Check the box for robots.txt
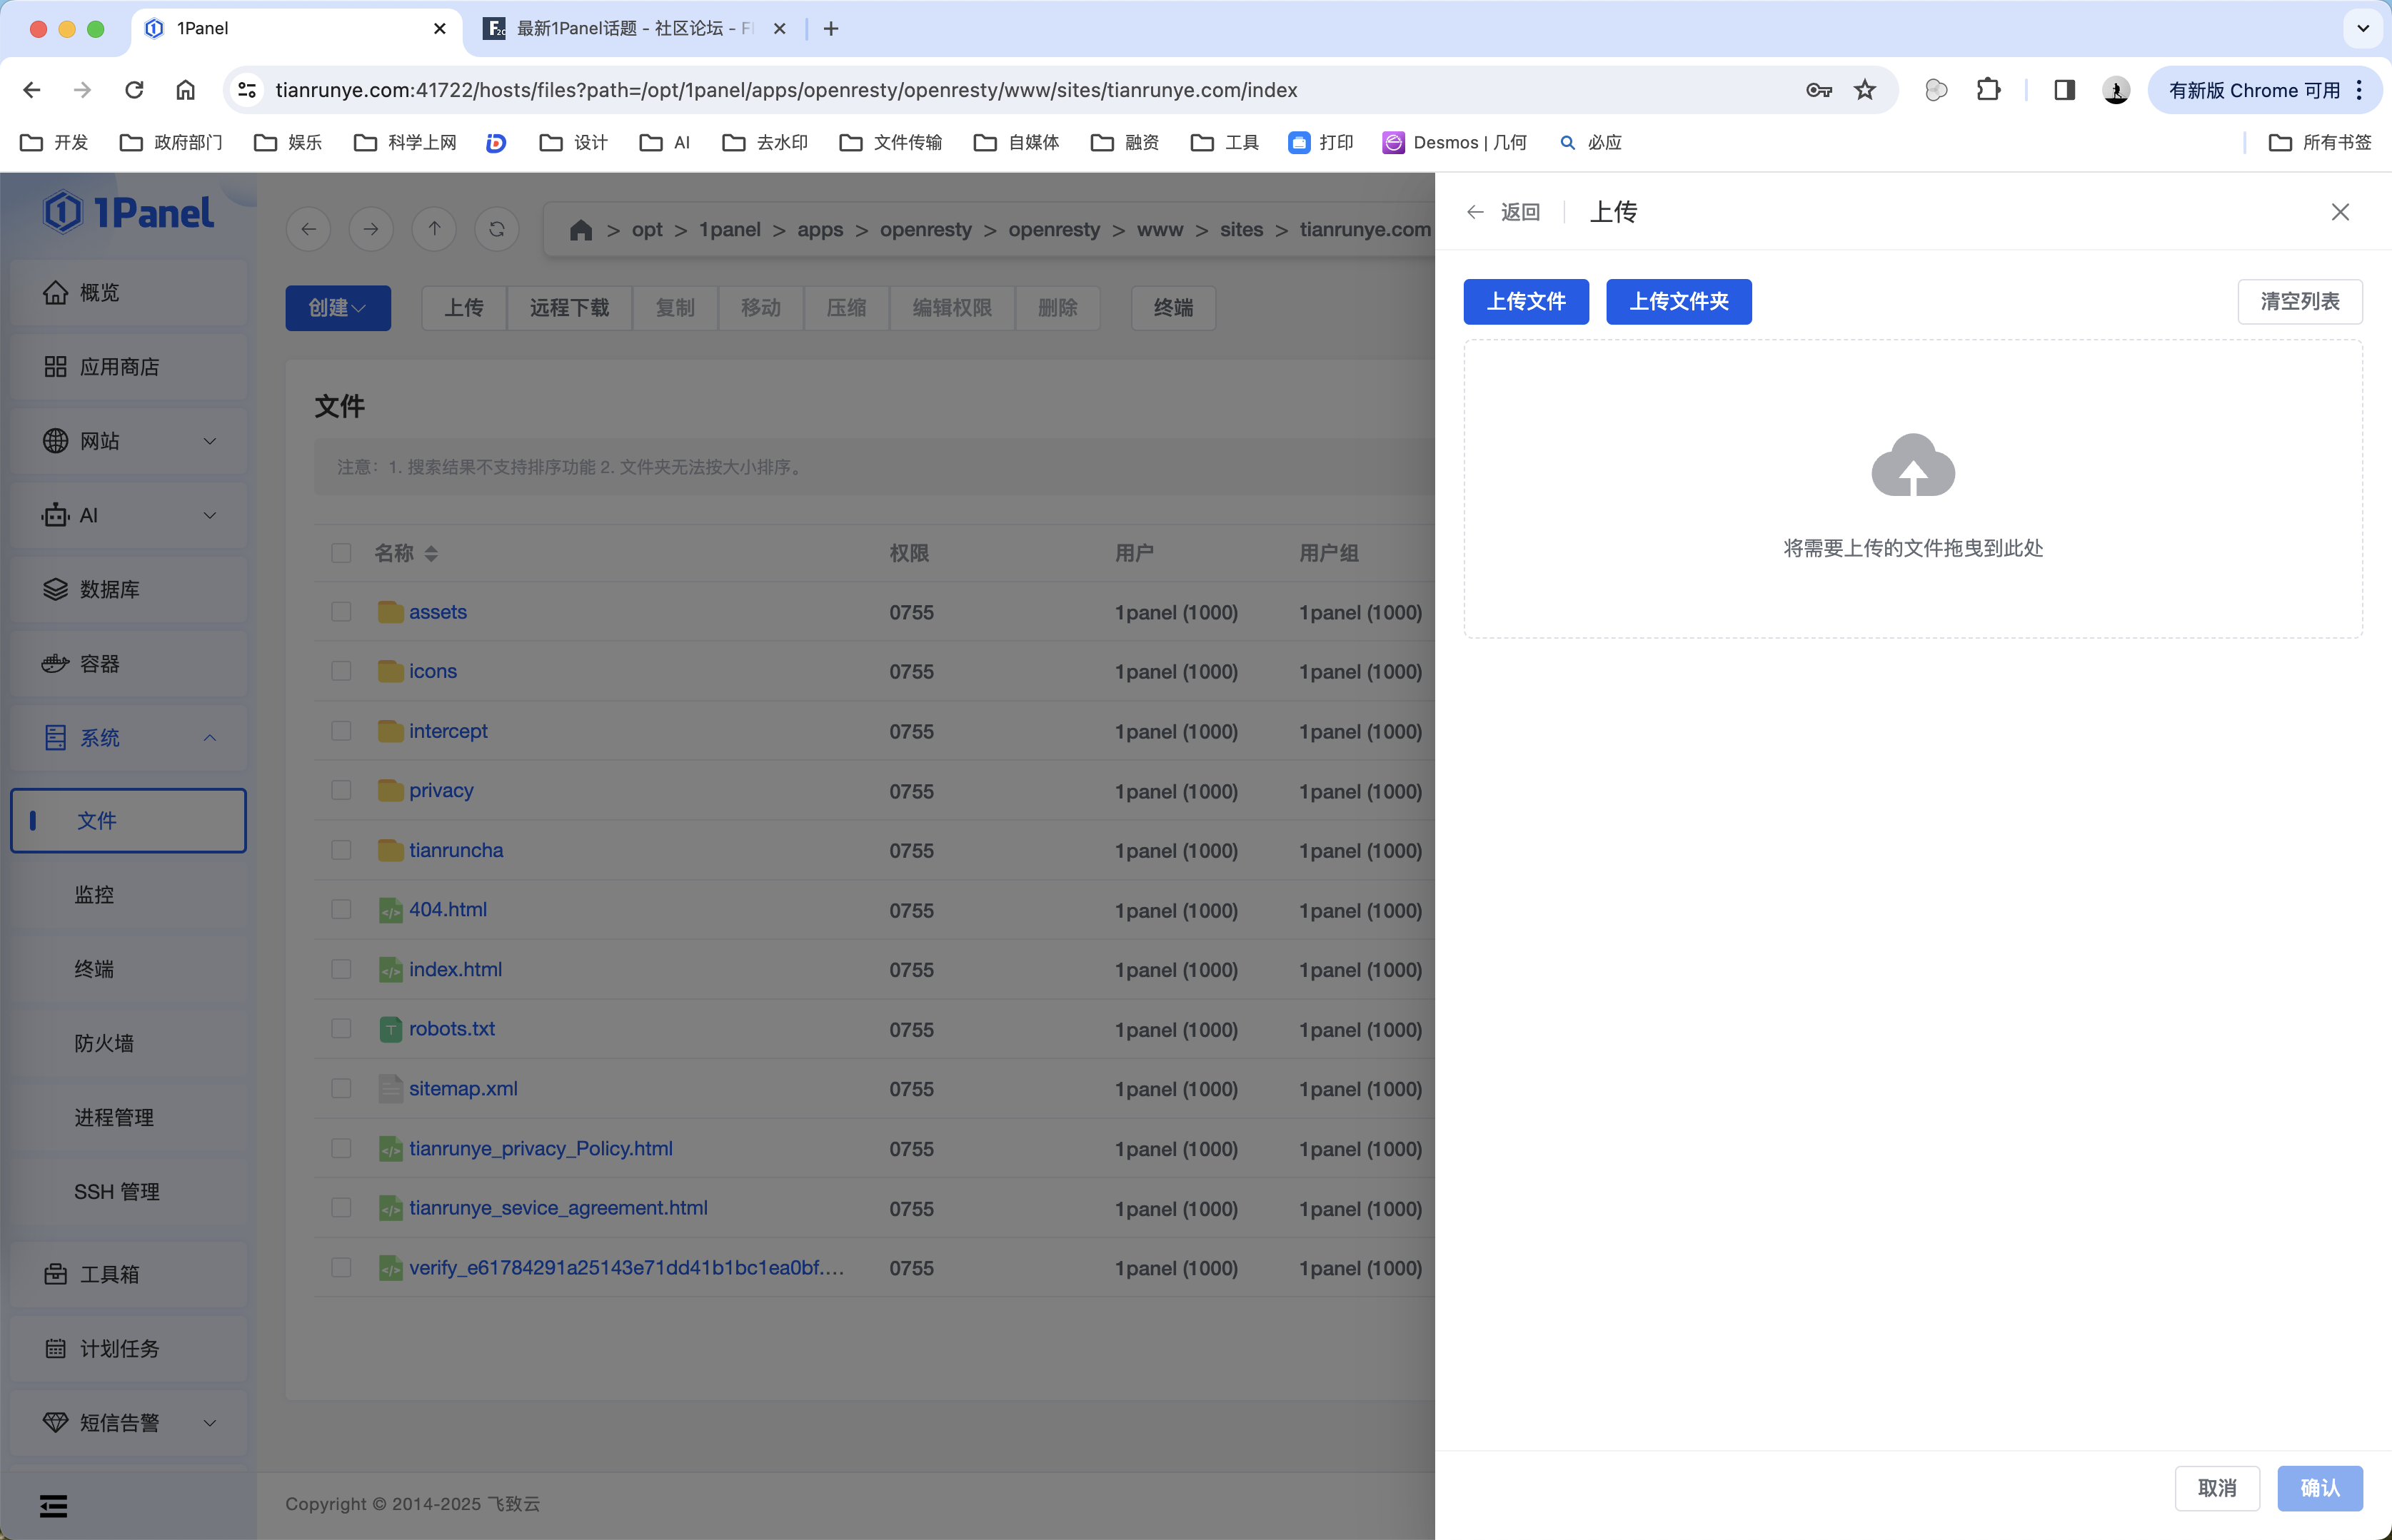This screenshot has width=2392, height=1540. [341, 1029]
